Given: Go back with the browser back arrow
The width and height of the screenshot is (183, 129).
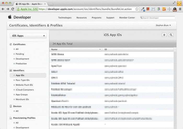Looking at the screenshot, I should point(3,9).
